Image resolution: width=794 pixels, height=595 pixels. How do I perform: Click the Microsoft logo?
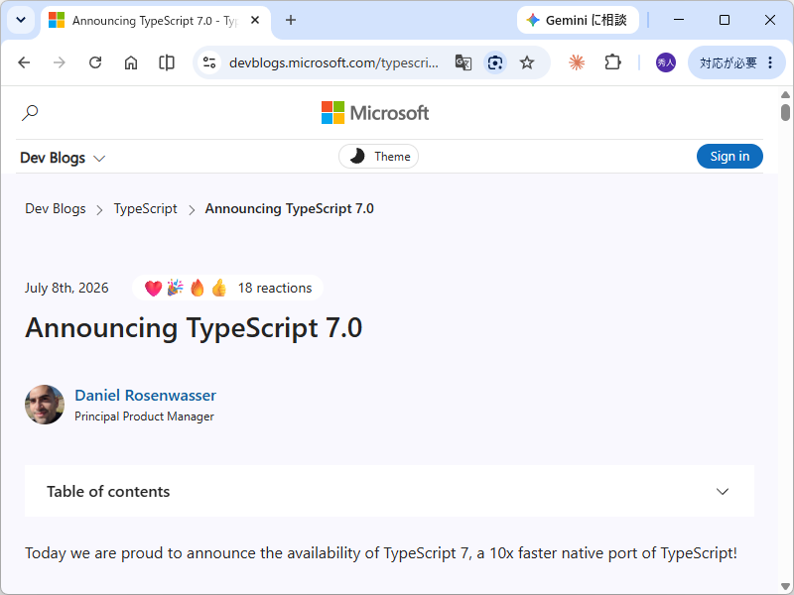click(375, 113)
